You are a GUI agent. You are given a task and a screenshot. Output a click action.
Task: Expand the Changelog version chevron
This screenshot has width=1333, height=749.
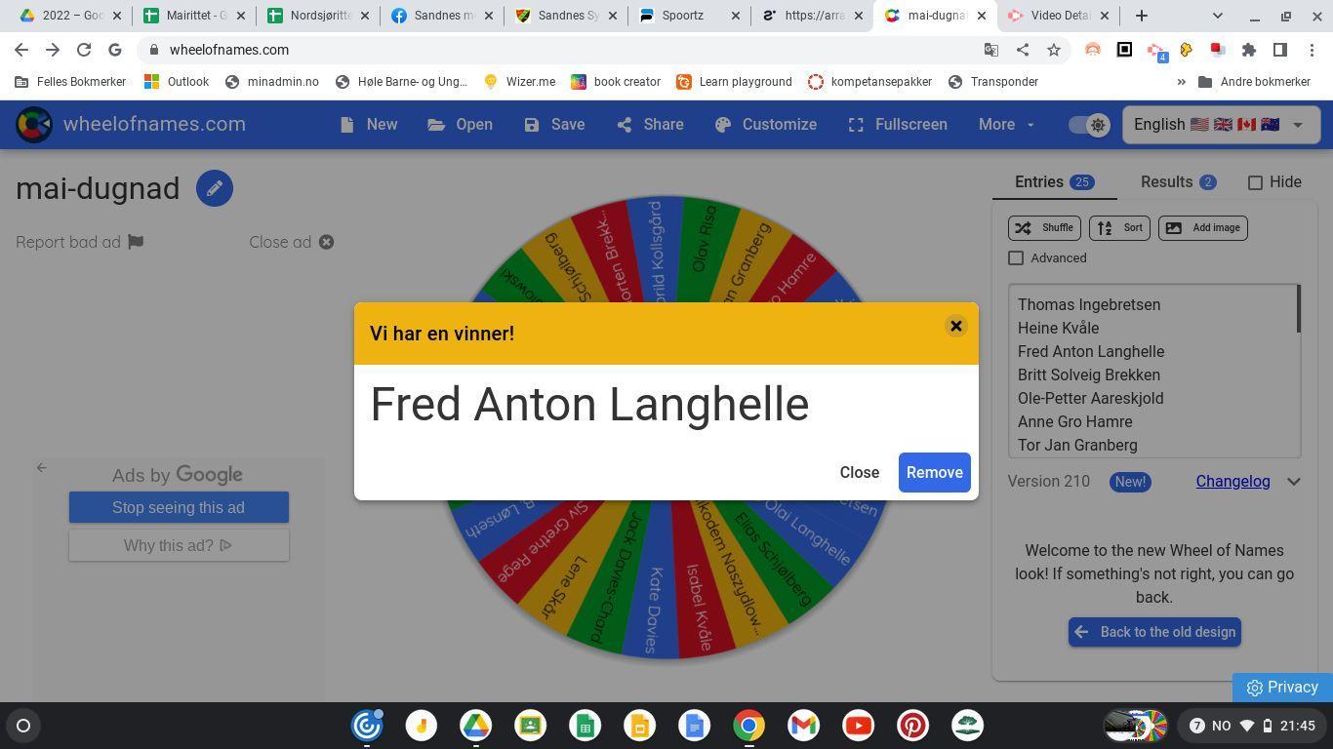point(1294,482)
